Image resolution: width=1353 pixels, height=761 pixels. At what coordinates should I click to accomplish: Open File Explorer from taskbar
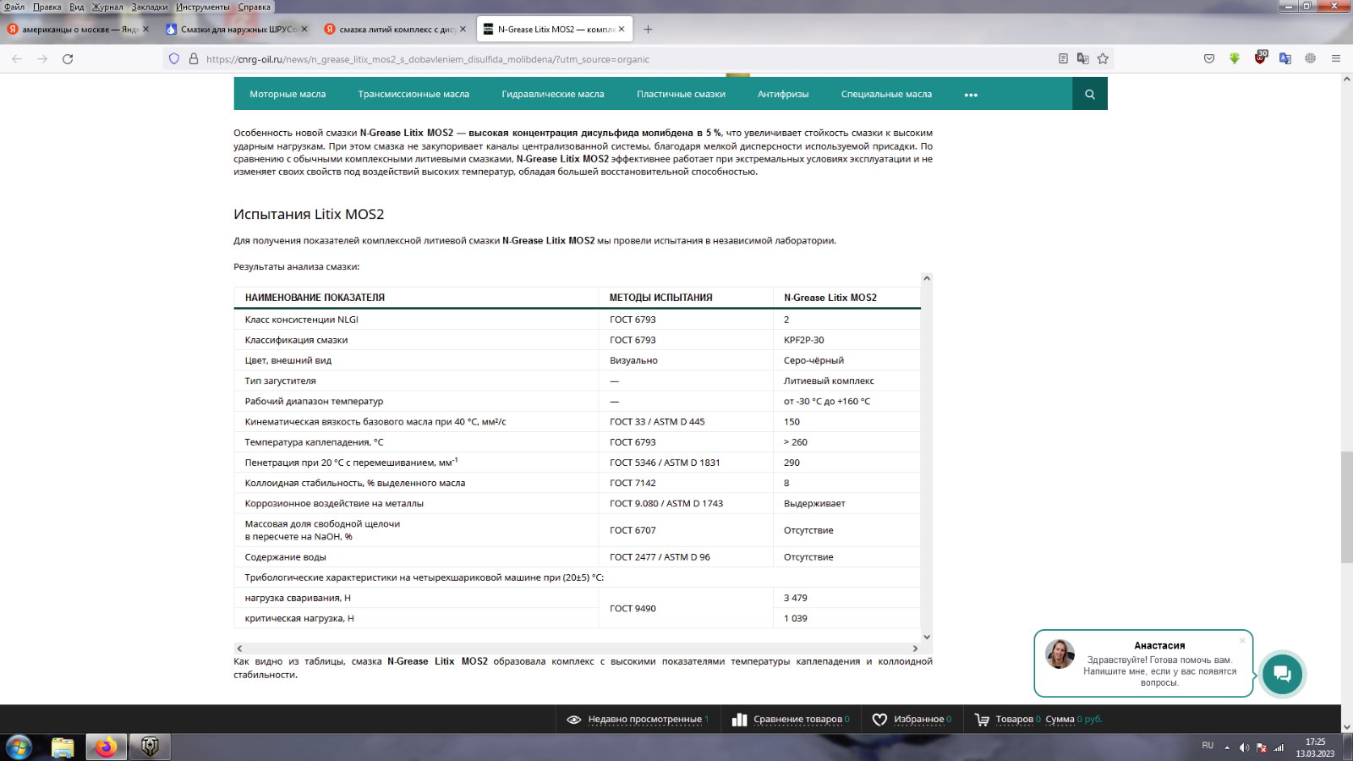pyautogui.click(x=63, y=747)
